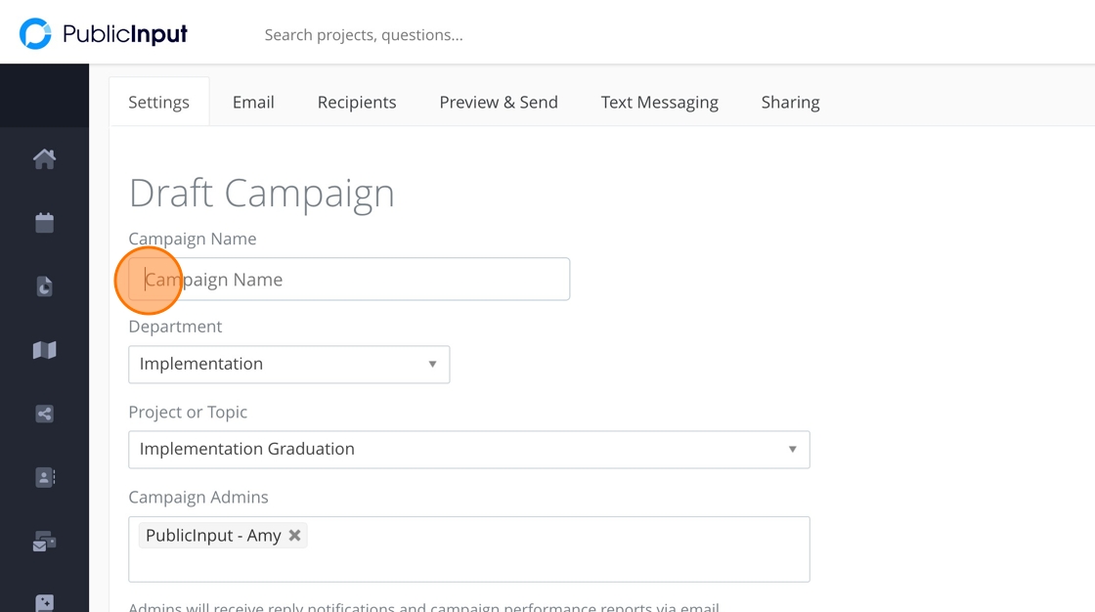
Task: Remove PublicInput - Amy from Campaign Admins
Action: click(294, 536)
